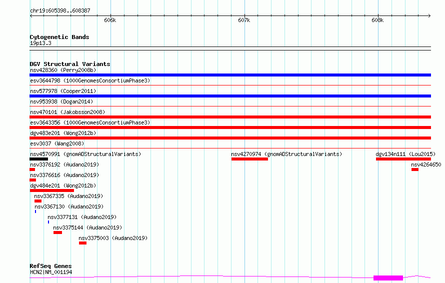Click the 606k ruler mark
Screen dimensions: 445x283
pos(110,20)
